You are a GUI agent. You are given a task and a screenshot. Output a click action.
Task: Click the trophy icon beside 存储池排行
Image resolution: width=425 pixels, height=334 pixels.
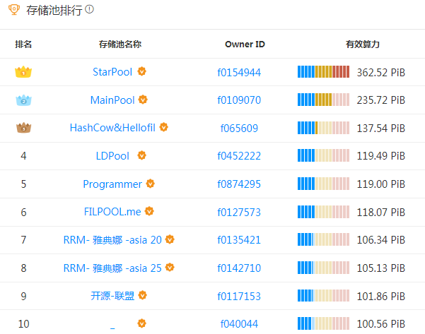point(14,9)
